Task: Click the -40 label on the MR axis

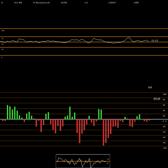Action: (164, 132)
